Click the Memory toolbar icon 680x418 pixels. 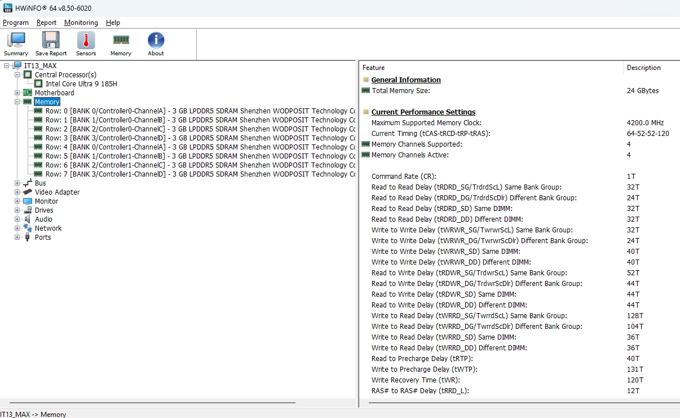click(x=121, y=40)
